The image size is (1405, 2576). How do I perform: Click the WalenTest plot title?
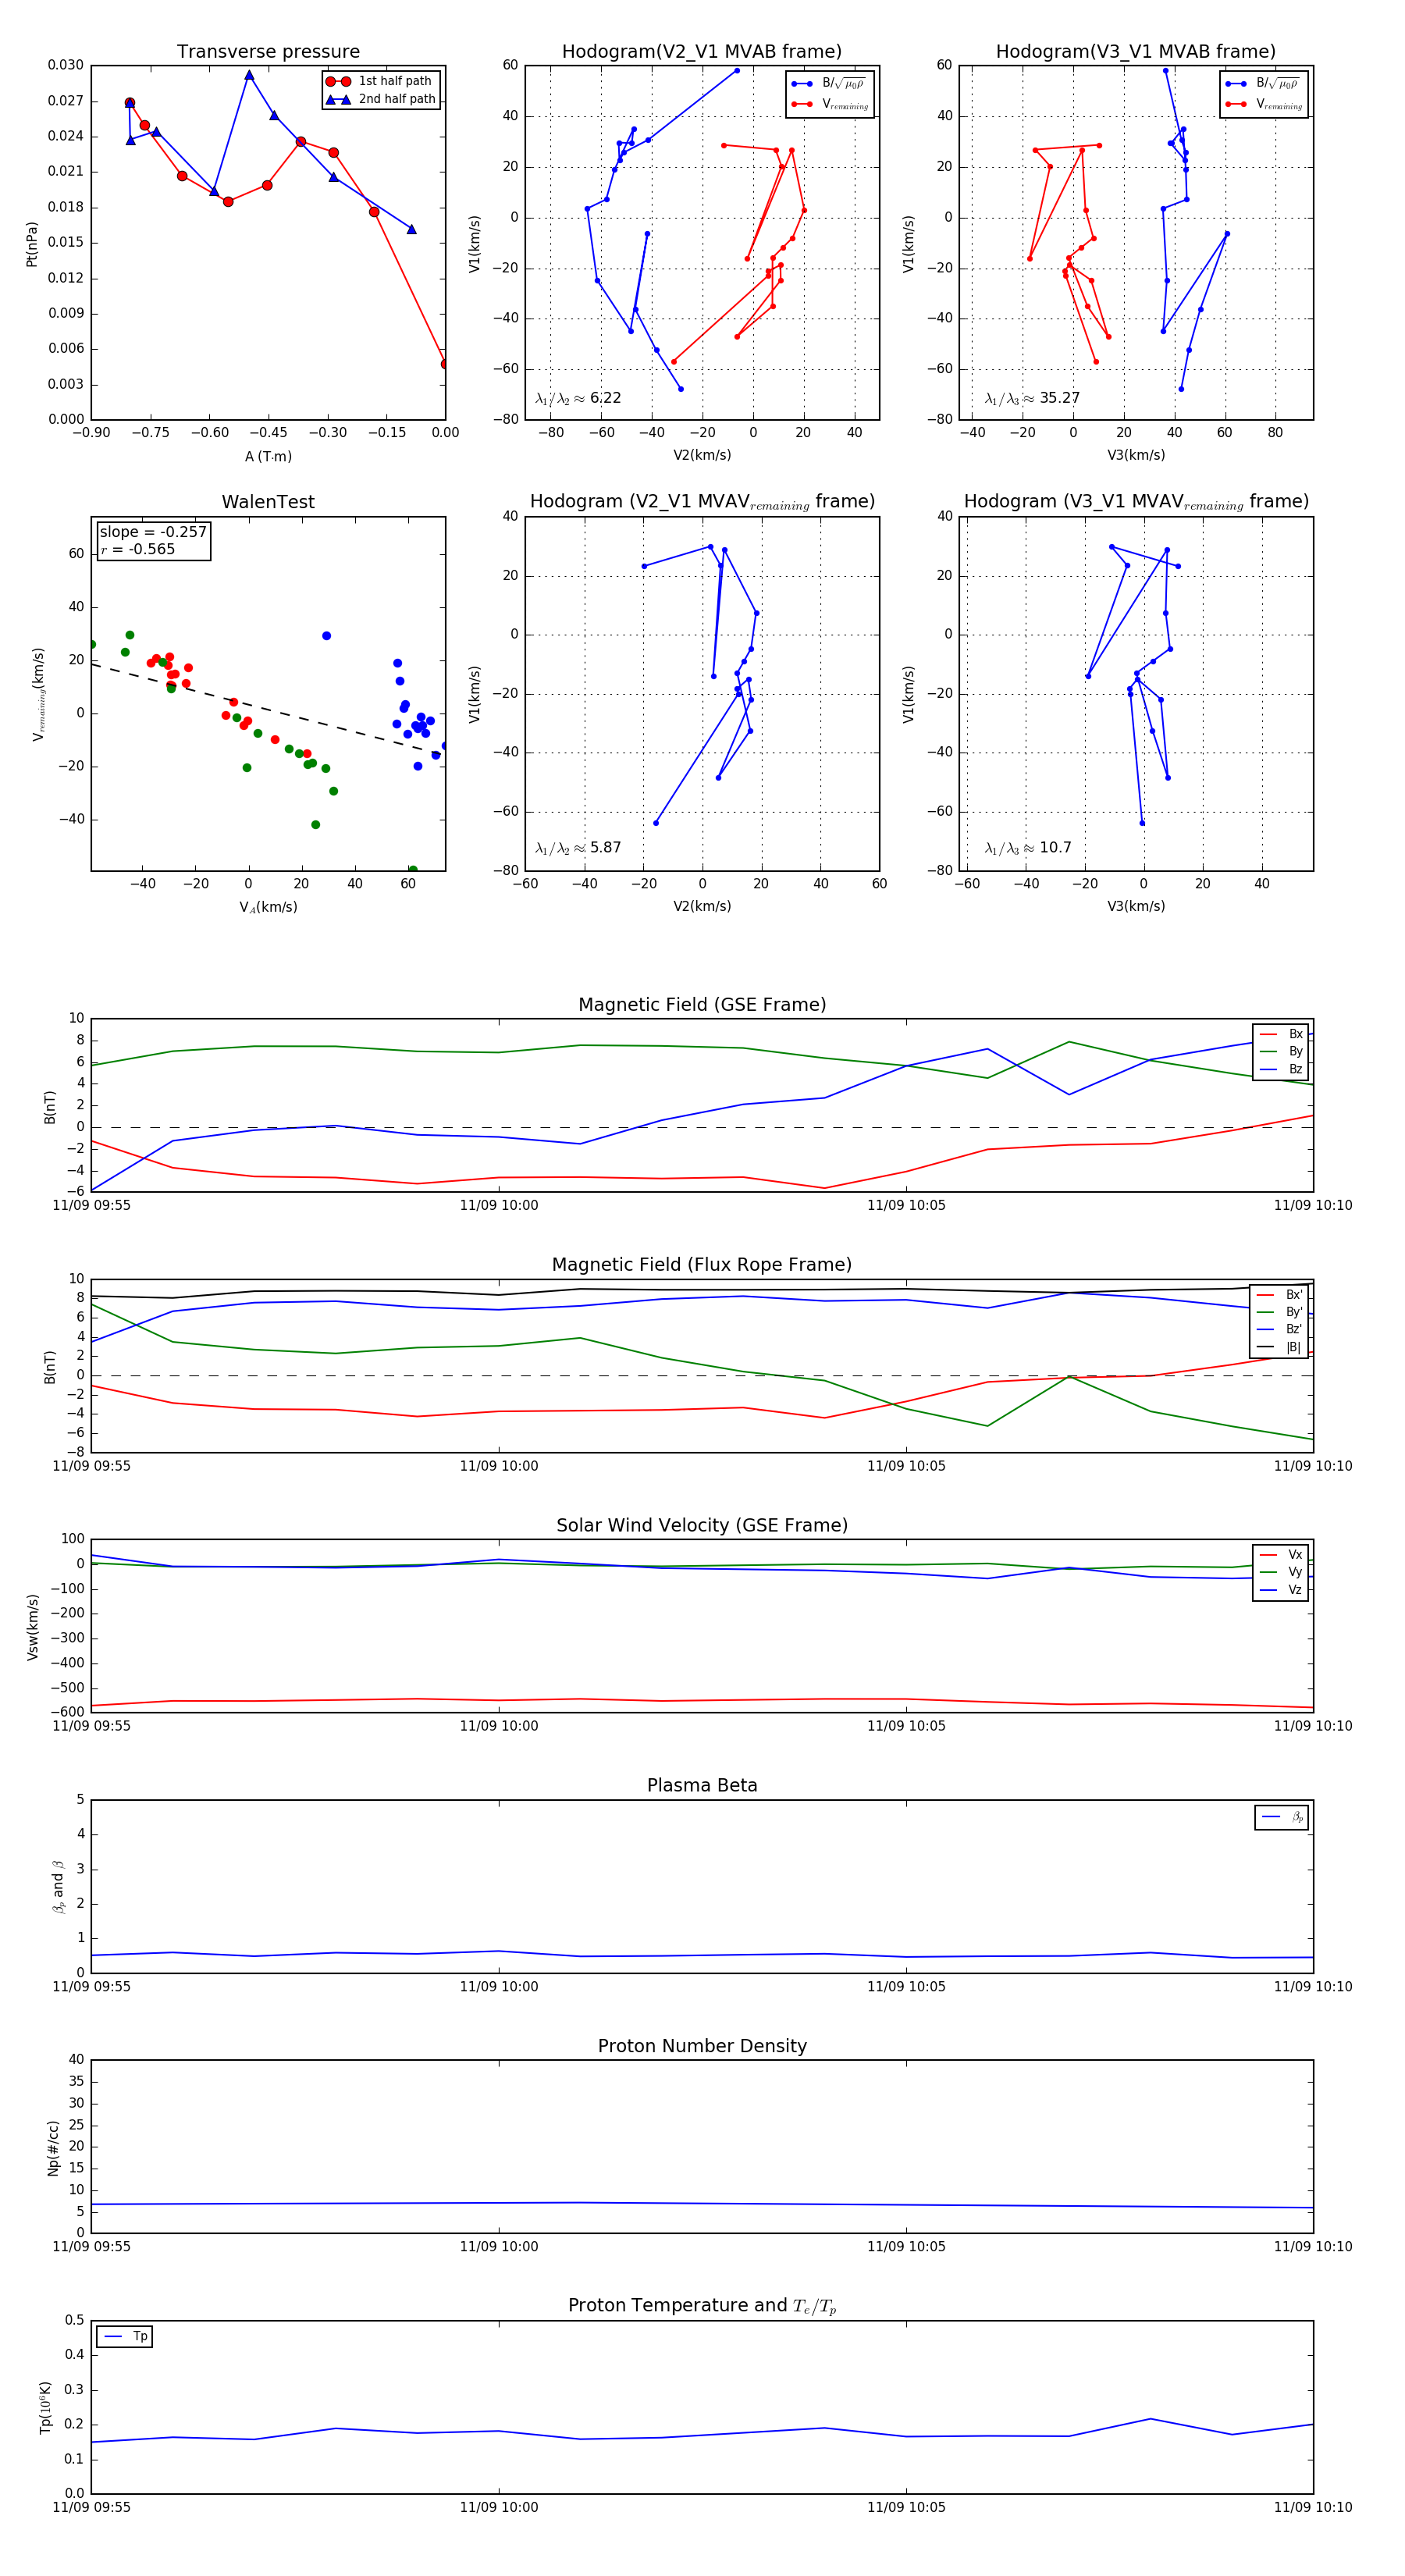[268, 502]
